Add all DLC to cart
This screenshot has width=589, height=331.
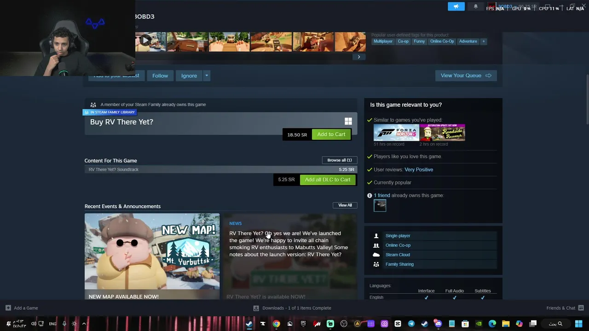328,180
